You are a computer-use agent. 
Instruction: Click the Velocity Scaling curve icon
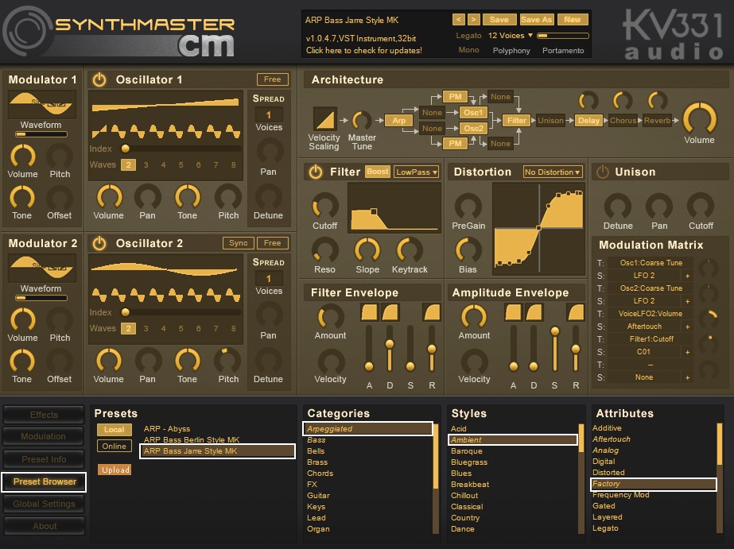324,119
